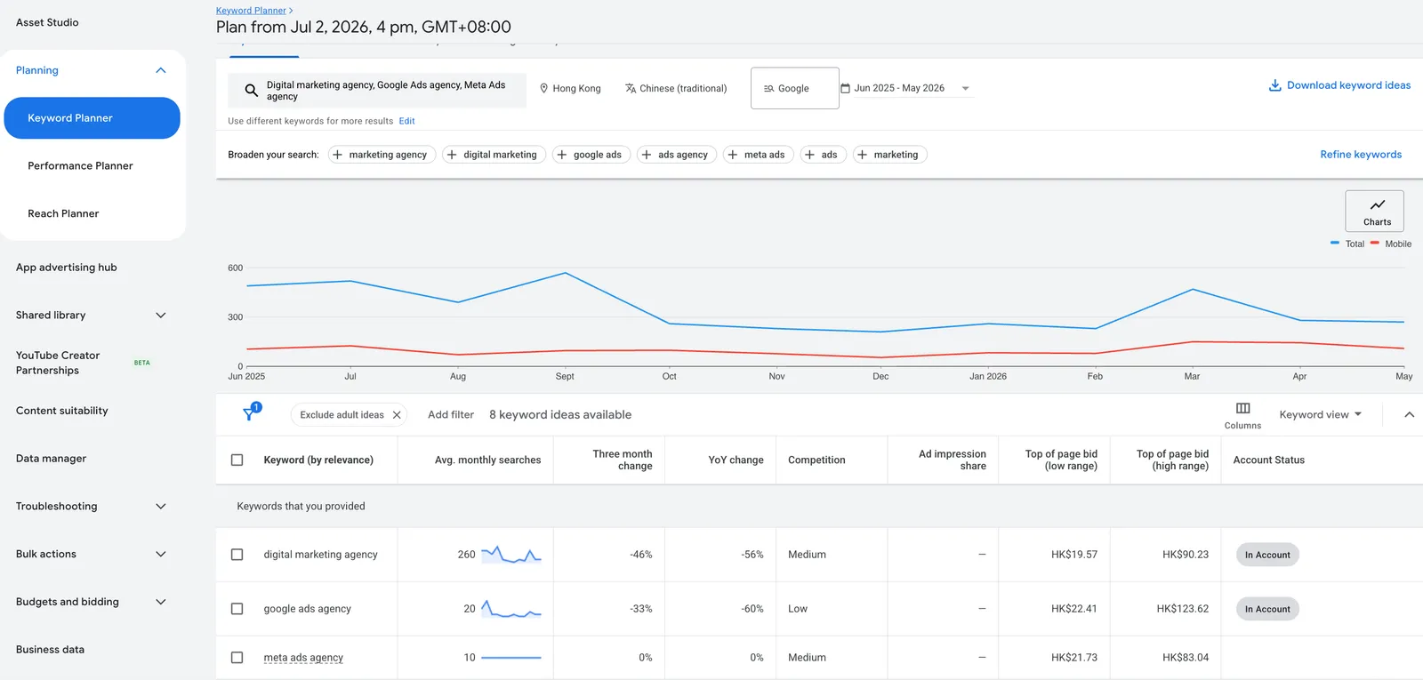Viewport: 1423px width, 680px height.
Task: Open the Charts trend-line icon button
Action: pyautogui.click(x=1377, y=212)
